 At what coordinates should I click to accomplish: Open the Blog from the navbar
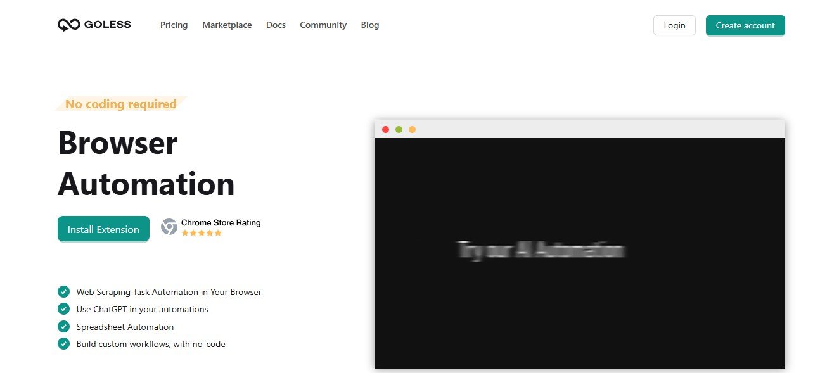370,25
